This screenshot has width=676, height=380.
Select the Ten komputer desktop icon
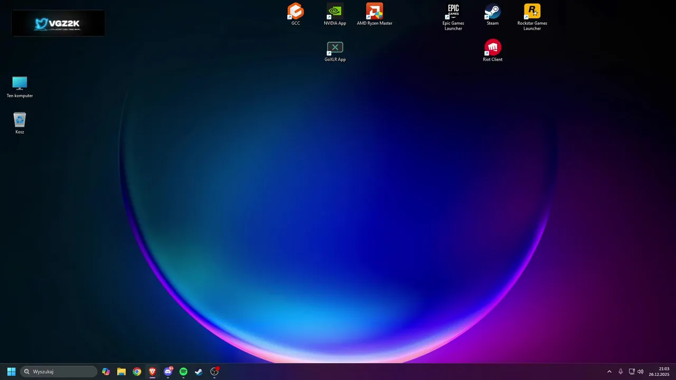[x=20, y=87]
